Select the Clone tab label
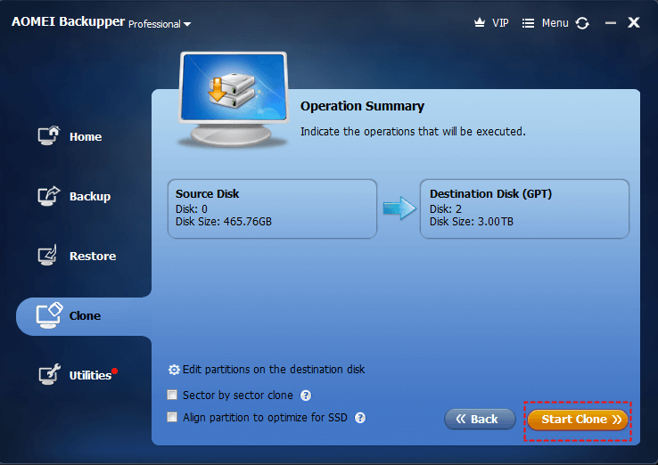Image resolution: width=658 pixels, height=465 pixels. pyautogui.click(x=85, y=315)
